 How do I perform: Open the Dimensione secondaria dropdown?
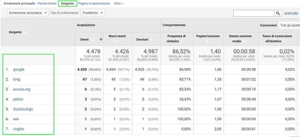[28, 13]
